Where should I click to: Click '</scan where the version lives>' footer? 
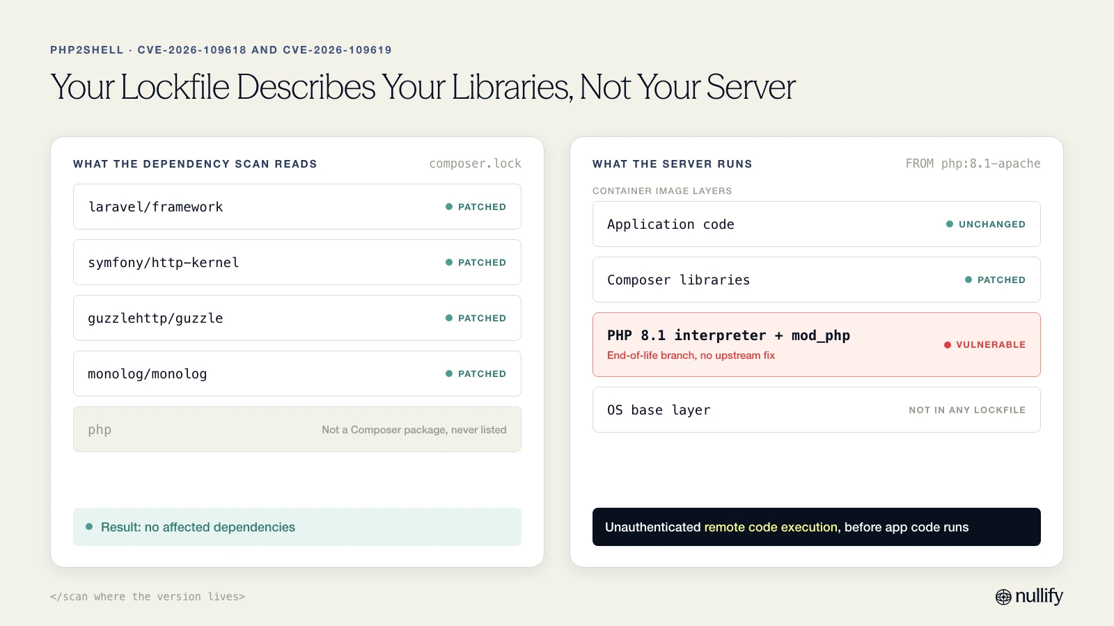click(x=148, y=597)
